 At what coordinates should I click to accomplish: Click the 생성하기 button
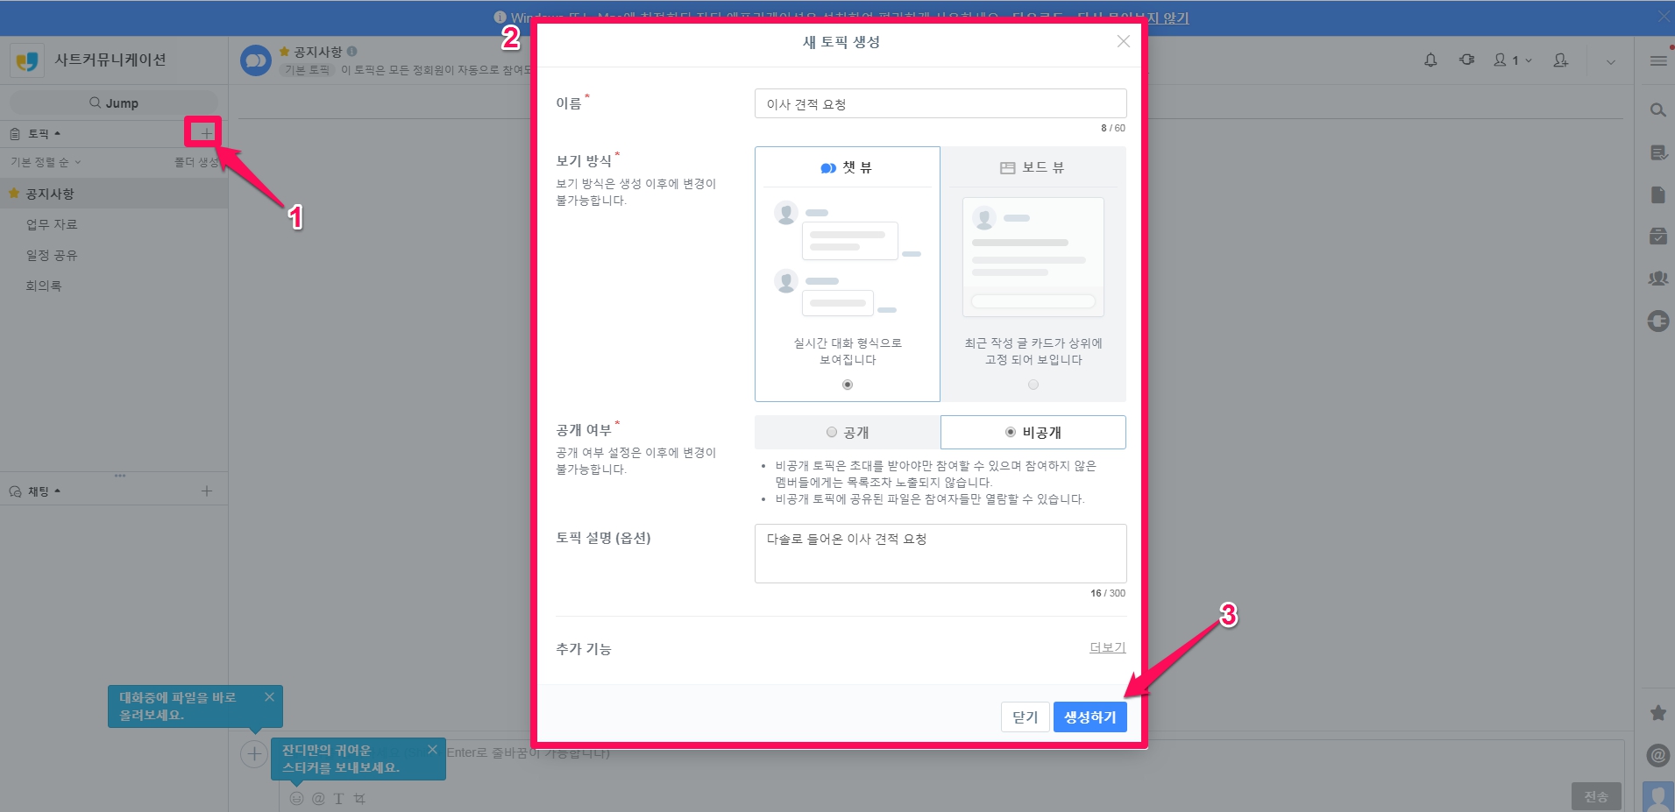coord(1089,717)
